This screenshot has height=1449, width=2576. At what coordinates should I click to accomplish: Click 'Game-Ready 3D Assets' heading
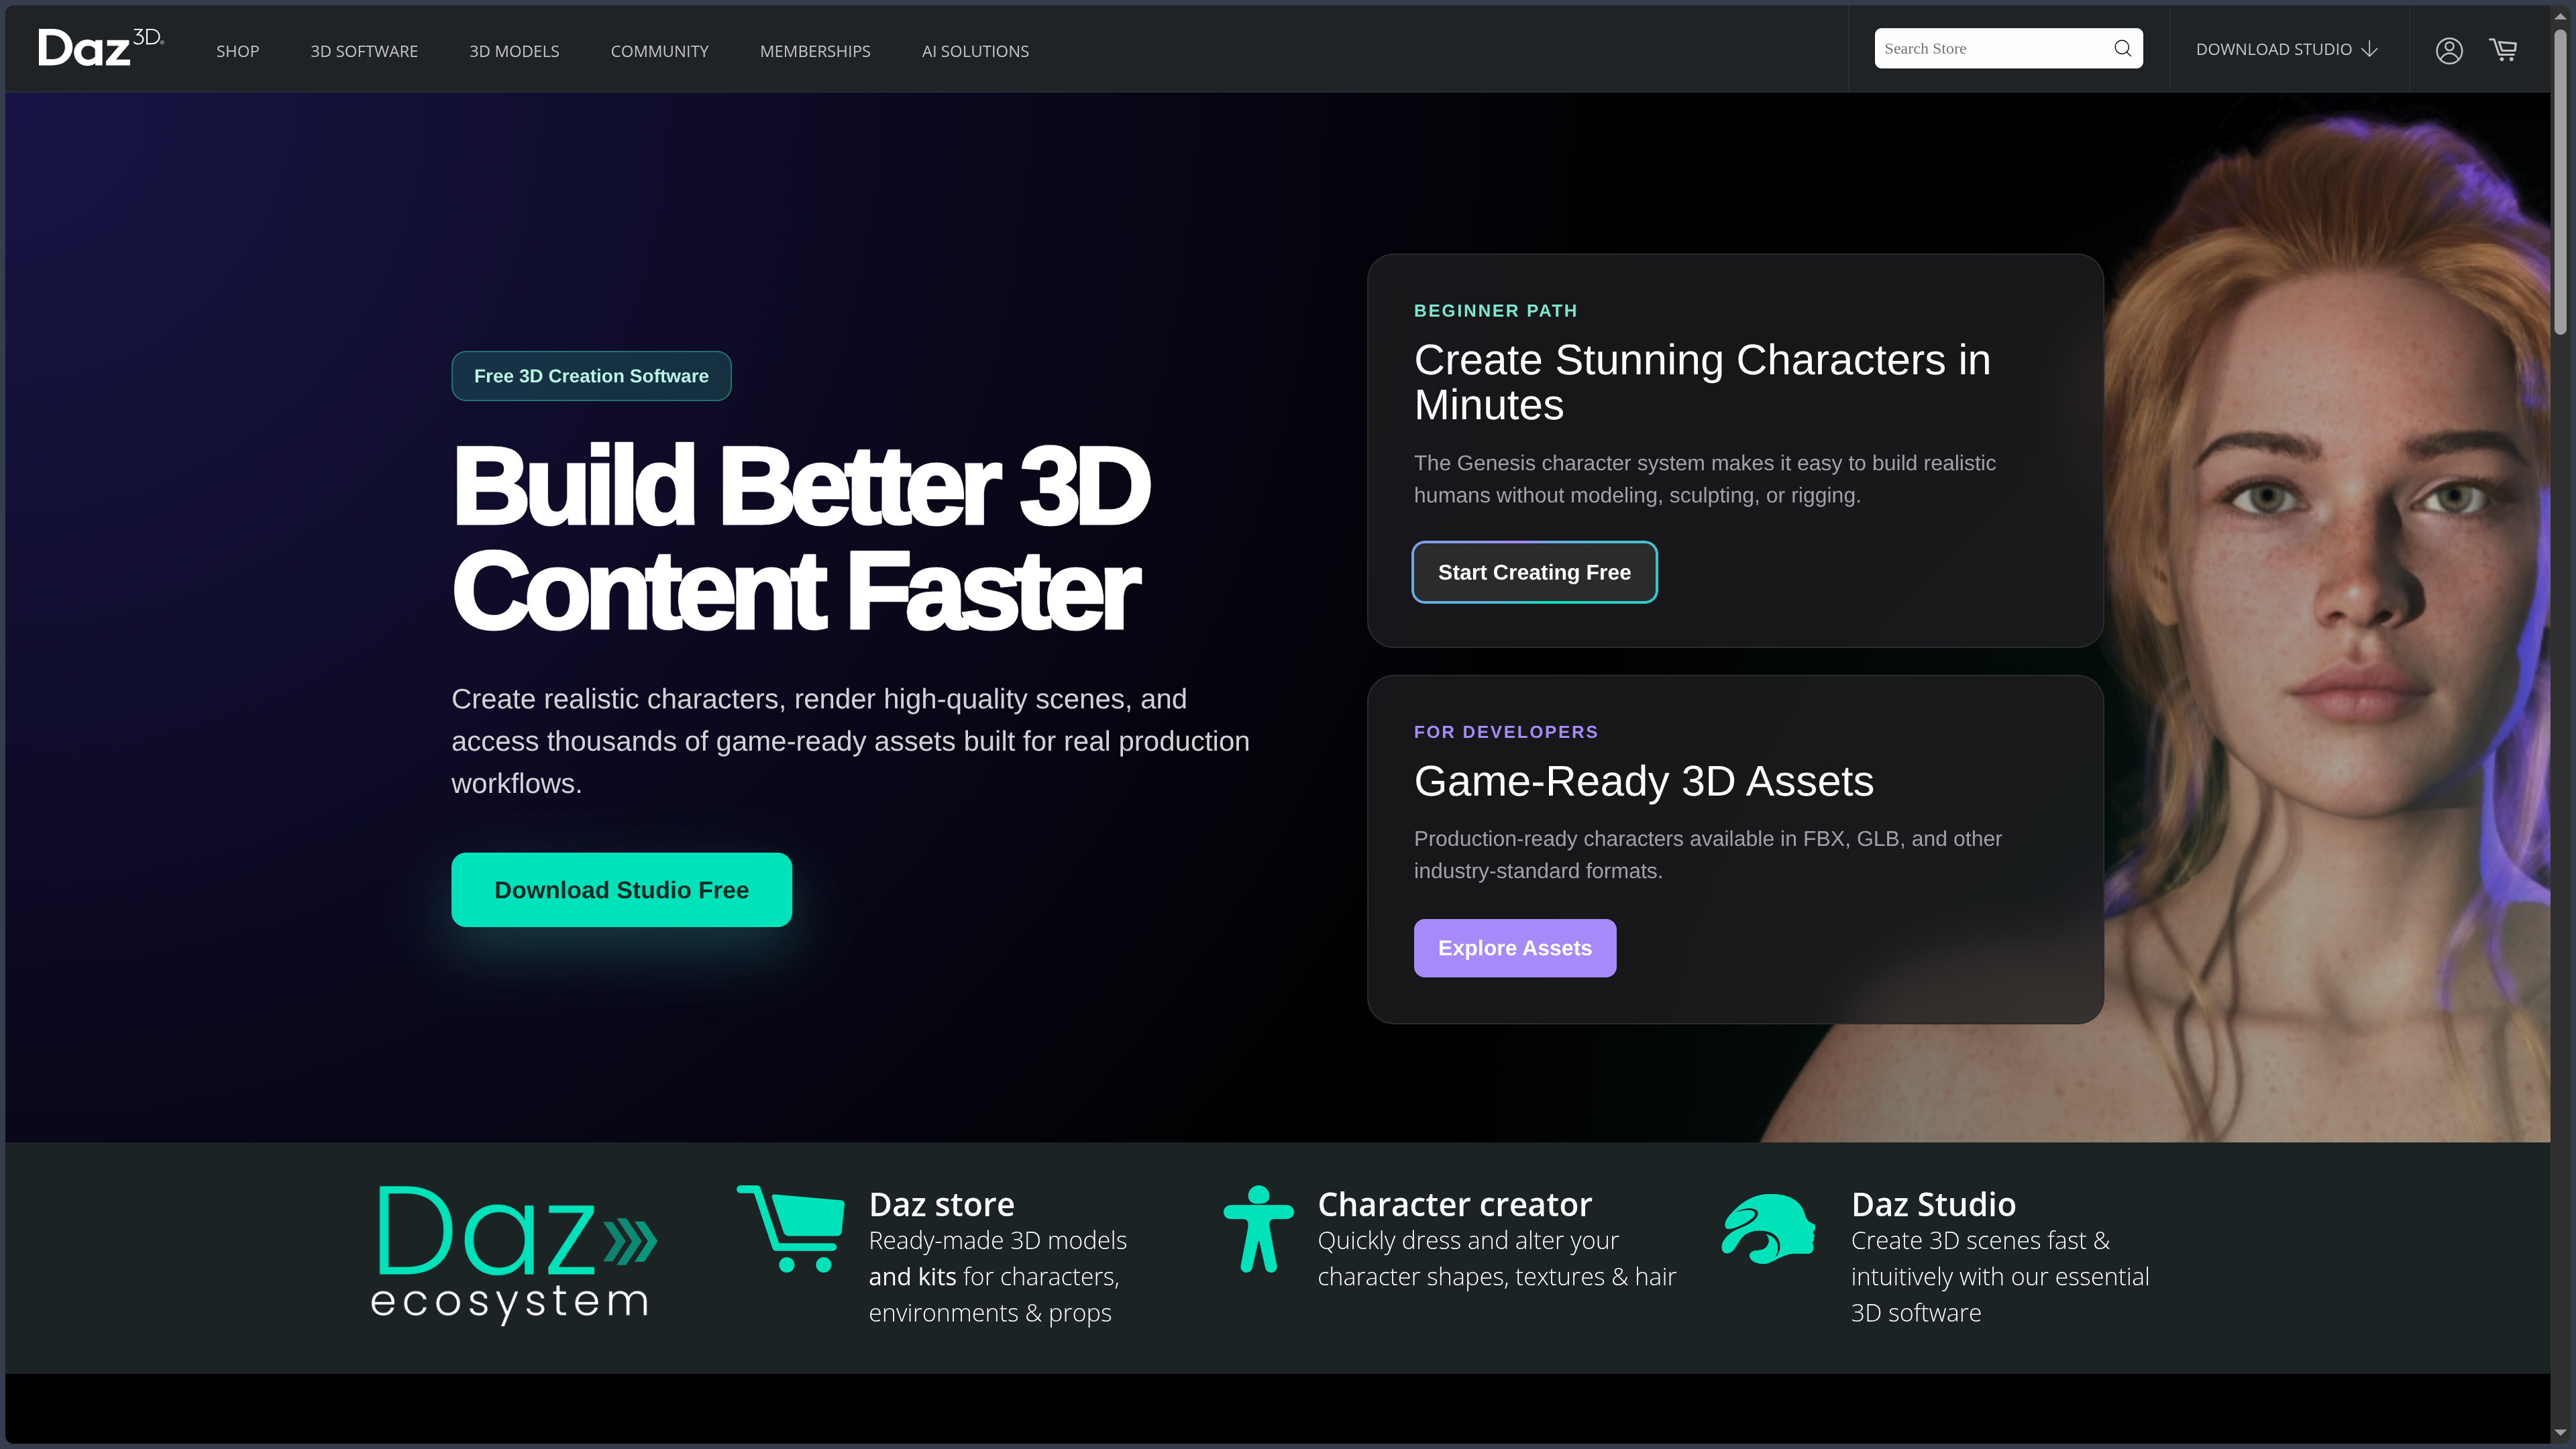point(1643,781)
